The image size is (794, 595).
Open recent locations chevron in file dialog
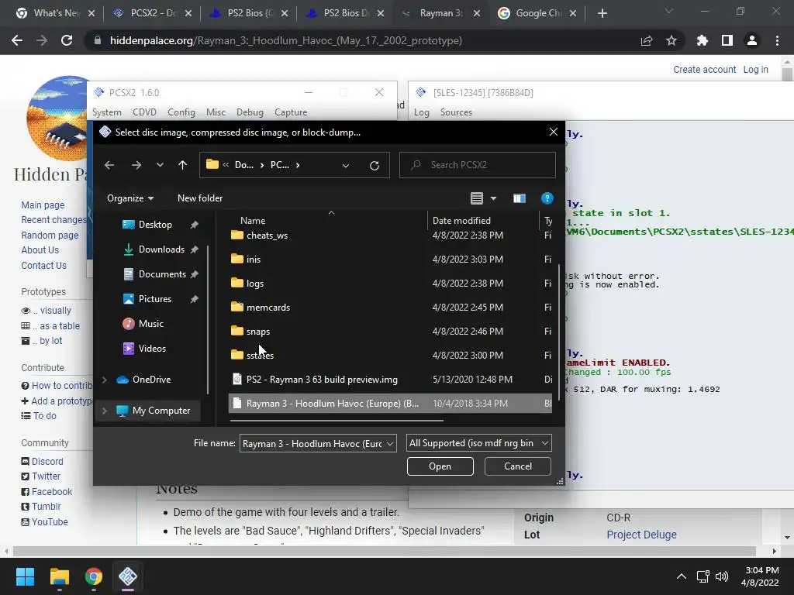160,165
